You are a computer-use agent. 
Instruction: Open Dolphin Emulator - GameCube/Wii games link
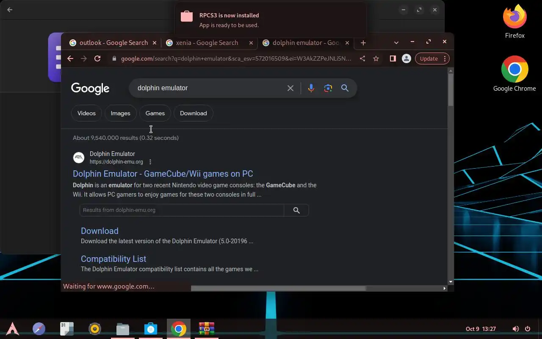[163, 174]
